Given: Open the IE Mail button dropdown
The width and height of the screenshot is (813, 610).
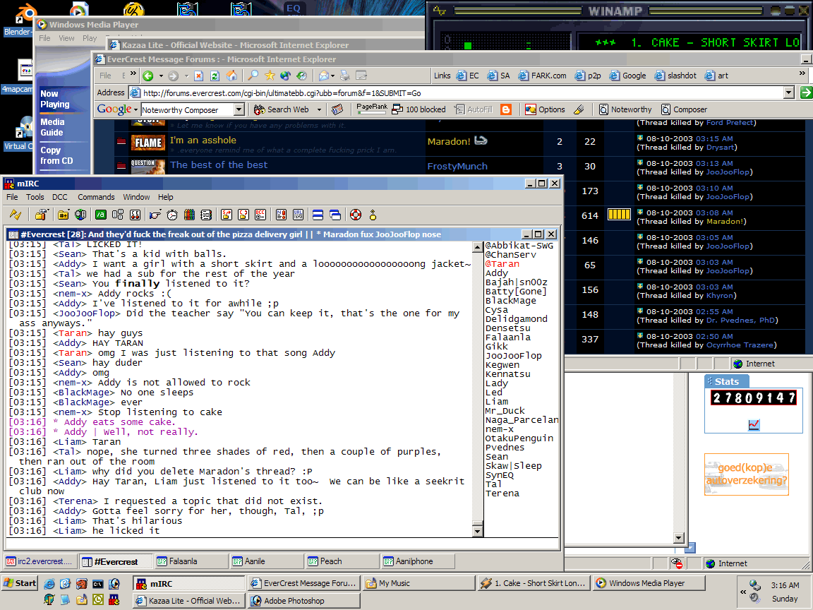Looking at the screenshot, I should point(332,76).
